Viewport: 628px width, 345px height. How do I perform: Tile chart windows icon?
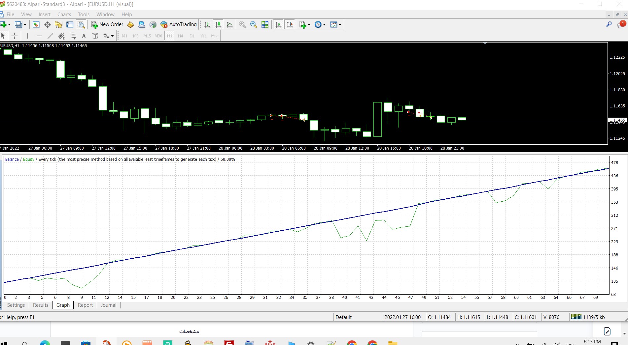coord(265,24)
